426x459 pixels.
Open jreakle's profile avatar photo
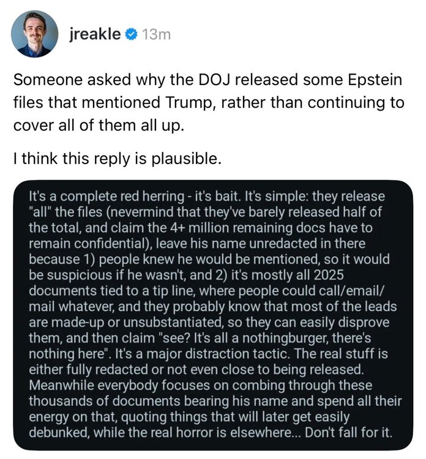coord(34,34)
